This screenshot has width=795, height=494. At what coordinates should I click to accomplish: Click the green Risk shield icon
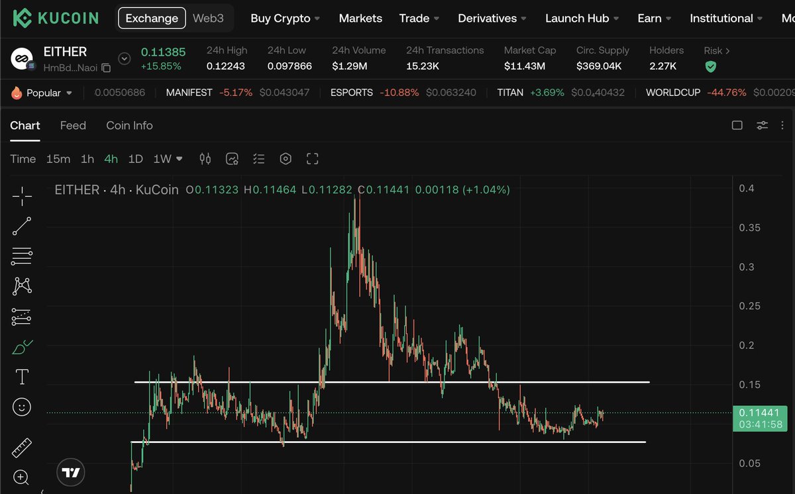(710, 67)
